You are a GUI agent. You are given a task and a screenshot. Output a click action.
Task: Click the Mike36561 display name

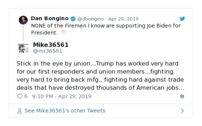(x=51, y=45)
